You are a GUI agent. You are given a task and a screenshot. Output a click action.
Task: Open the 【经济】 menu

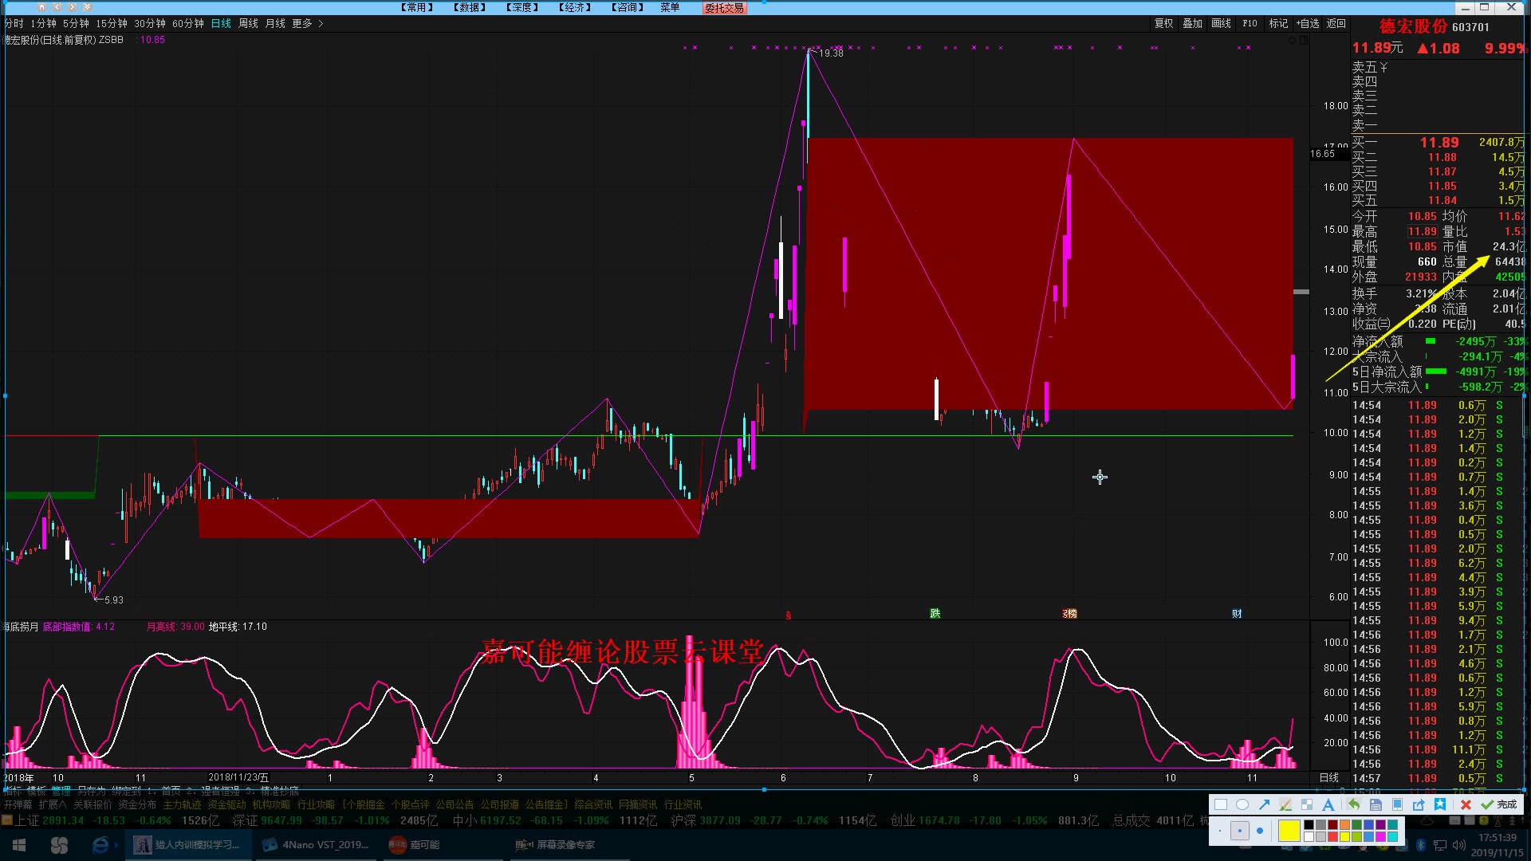575,7
